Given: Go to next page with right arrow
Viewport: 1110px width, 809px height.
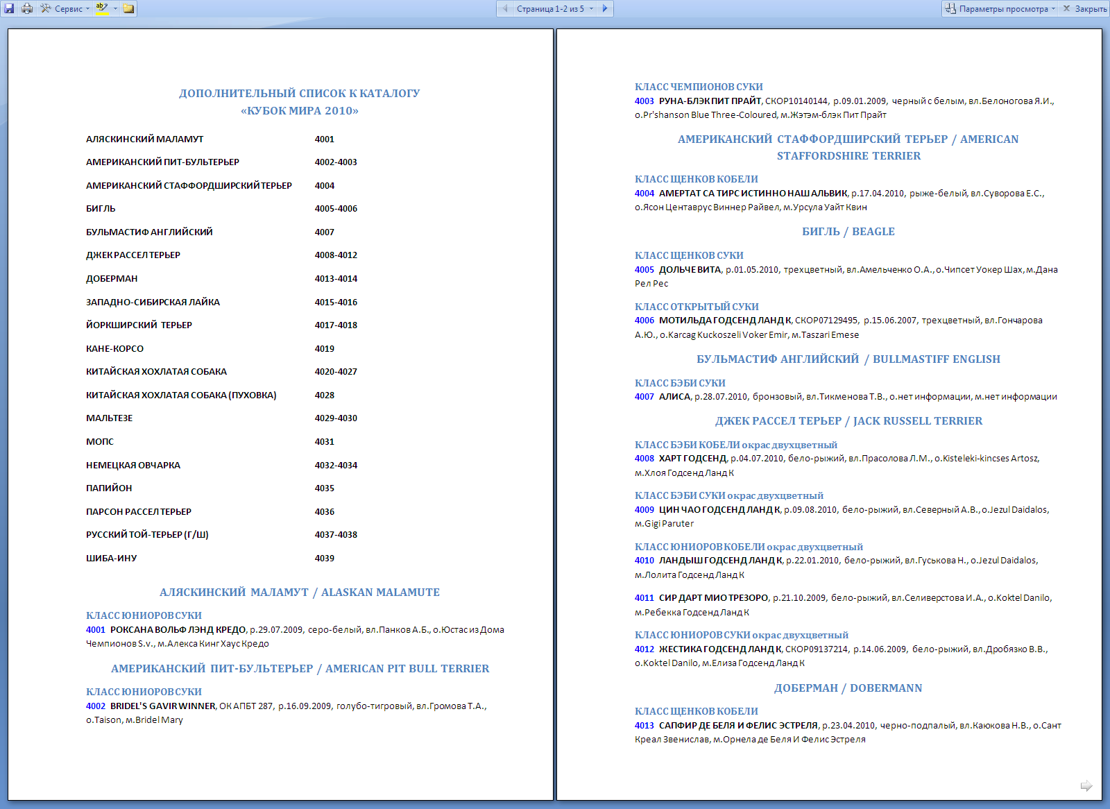Looking at the screenshot, I should click(605, 8).
